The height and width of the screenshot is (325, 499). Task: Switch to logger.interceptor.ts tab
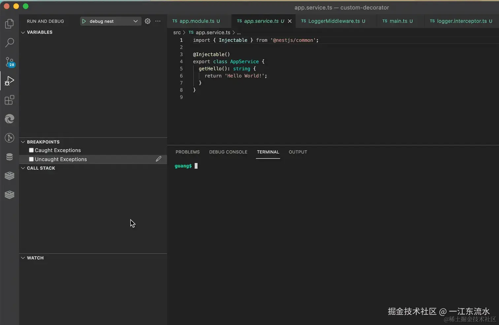click(x=461, y=21)
